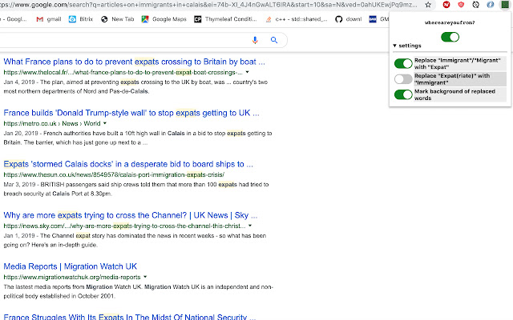Open the gmail bookmark
Viewport: 513px width, 320px height.
click(49, 19)
